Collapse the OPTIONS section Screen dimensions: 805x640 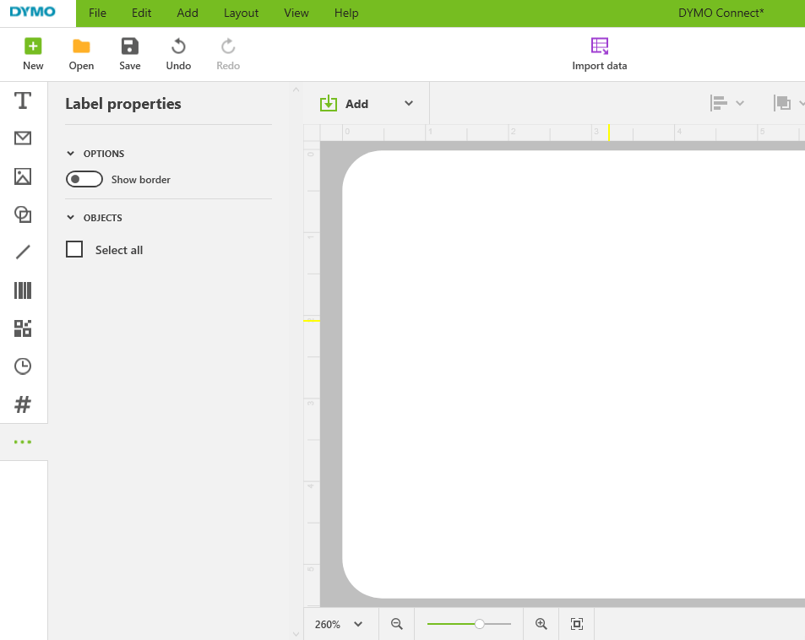pos(70,153)
